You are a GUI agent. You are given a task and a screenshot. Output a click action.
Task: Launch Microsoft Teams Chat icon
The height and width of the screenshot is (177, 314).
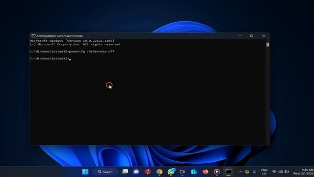[x=136, y=172]
